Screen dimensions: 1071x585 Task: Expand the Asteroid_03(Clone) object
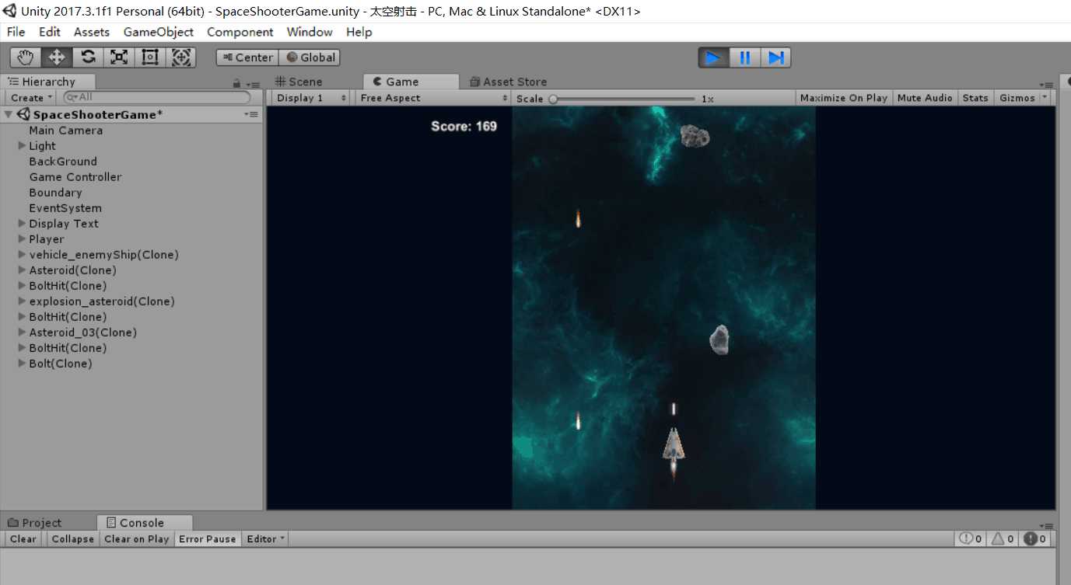pyautogui.click(x=22, y=332)
